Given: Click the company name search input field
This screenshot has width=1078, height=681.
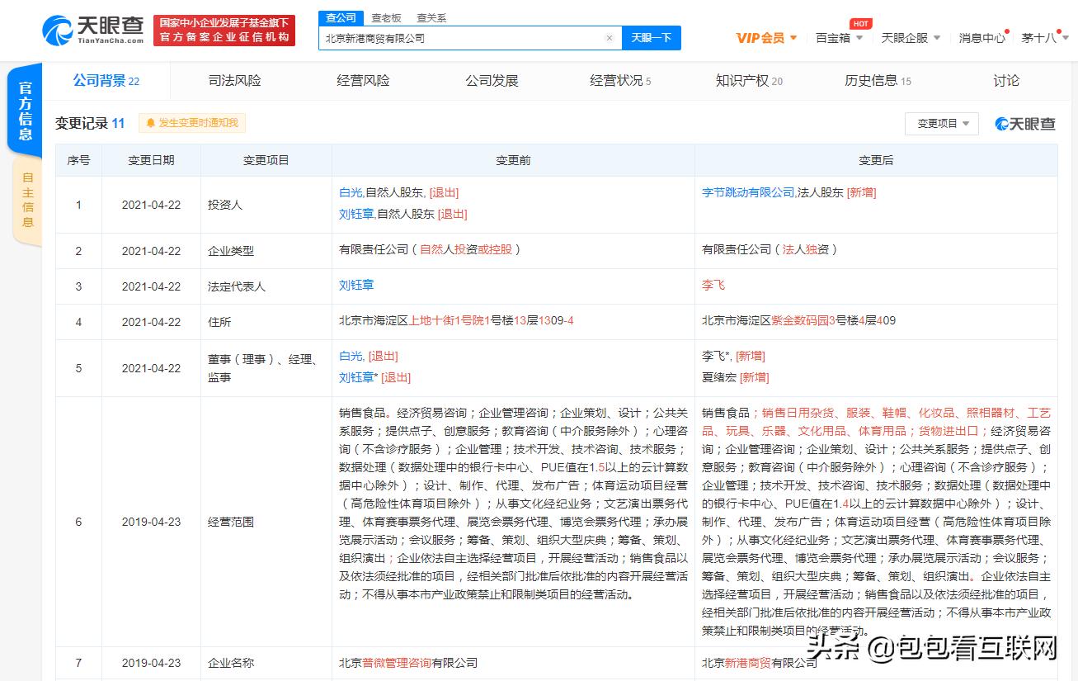Looking at the screenshot, I should tap(462, 38).
